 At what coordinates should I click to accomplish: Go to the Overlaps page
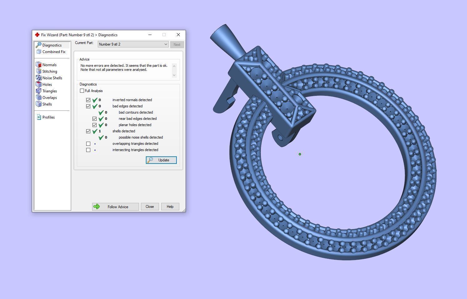coord(50,98)
